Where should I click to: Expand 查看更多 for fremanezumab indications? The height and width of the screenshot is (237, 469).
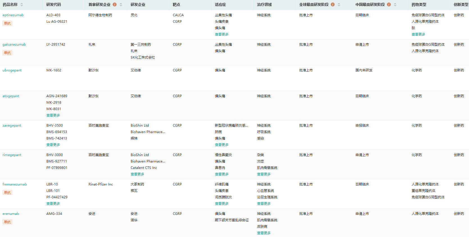coord(222,204)
